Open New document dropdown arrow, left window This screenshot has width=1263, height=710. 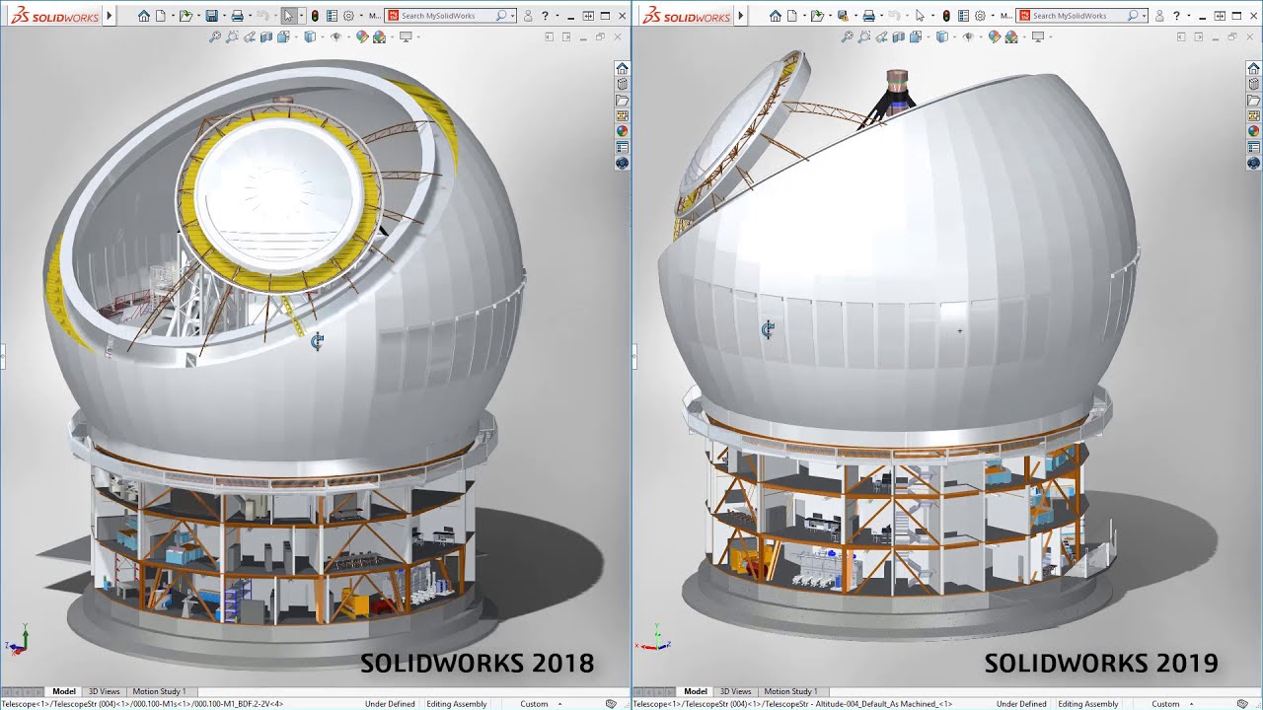[173, 16]
